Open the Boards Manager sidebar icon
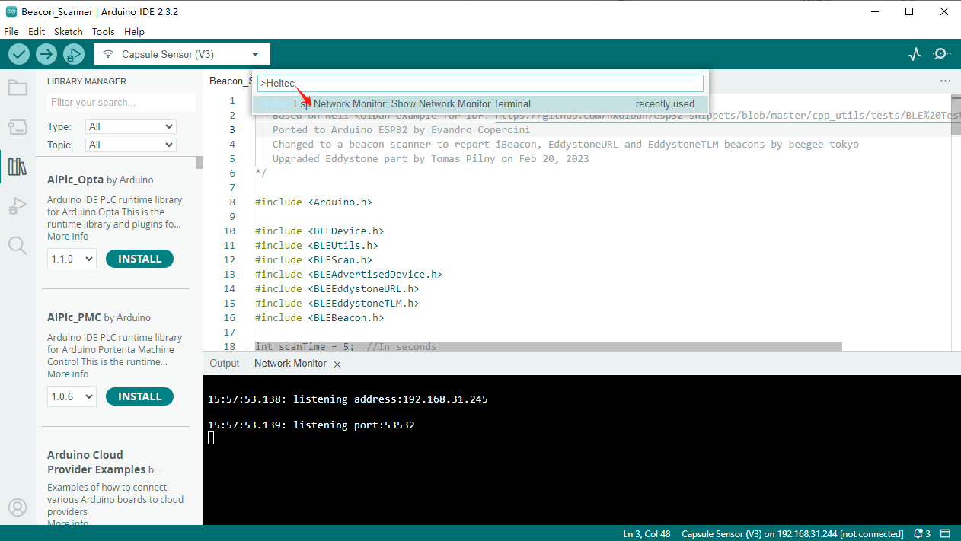Screen dimensions: 961x541 (18, 127)
